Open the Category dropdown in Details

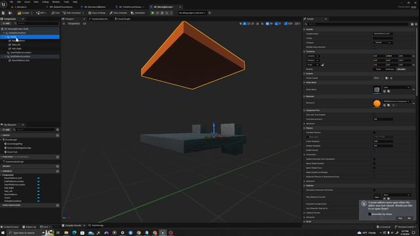383,43
